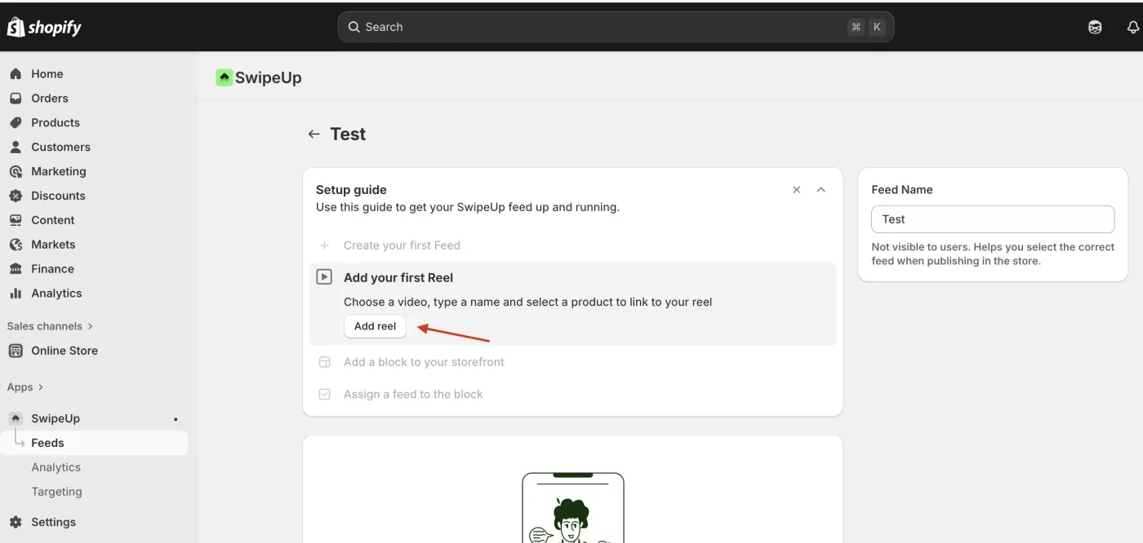Screen dimensions: 1143x543
Task: Click the Shopify logo
Action: [44, 27]
